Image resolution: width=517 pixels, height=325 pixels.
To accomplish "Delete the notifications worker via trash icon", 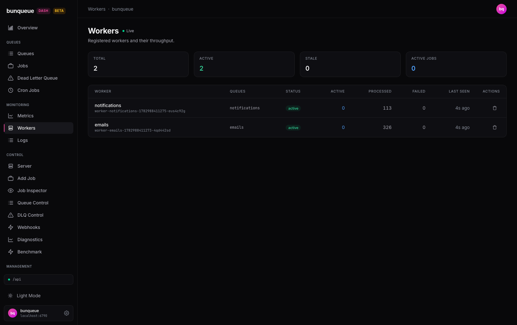I will point(494,108).
